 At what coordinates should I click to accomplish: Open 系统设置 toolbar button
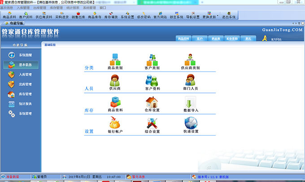(127, 15)
